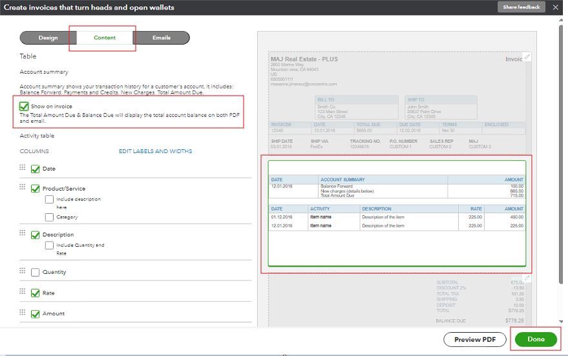Enable Include description here checkbox

tap(49, 199)
